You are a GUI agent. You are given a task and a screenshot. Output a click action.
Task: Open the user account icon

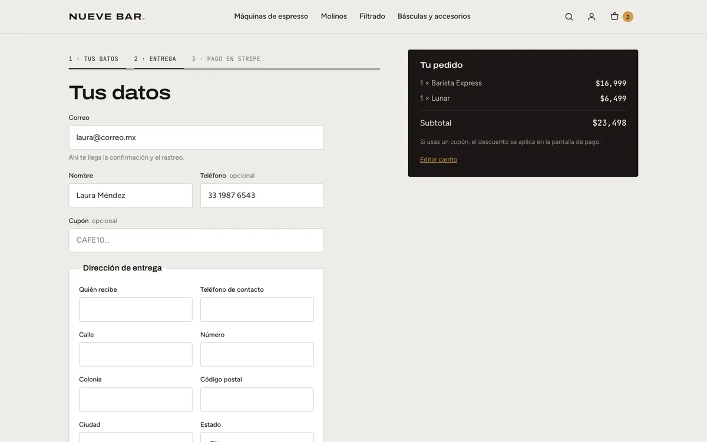point(592,17)
